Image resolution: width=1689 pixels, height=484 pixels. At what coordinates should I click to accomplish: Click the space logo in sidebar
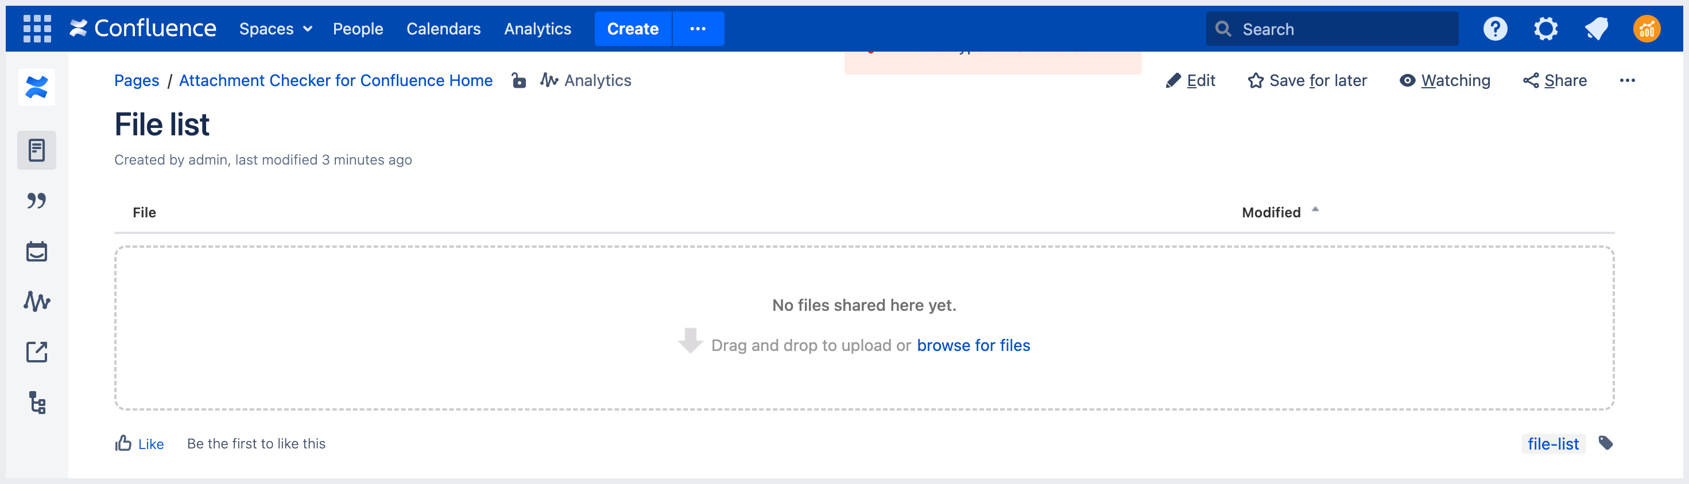37,87
